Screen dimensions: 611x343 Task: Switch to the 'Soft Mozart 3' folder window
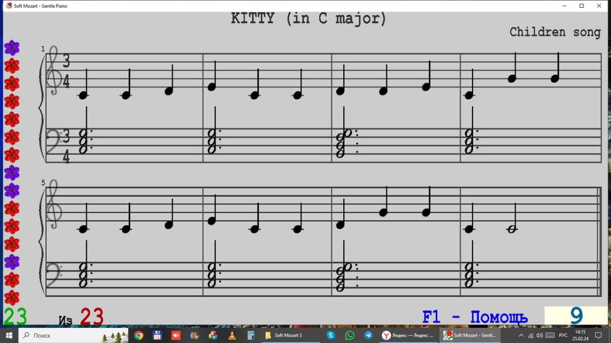(x=290, y=335)
